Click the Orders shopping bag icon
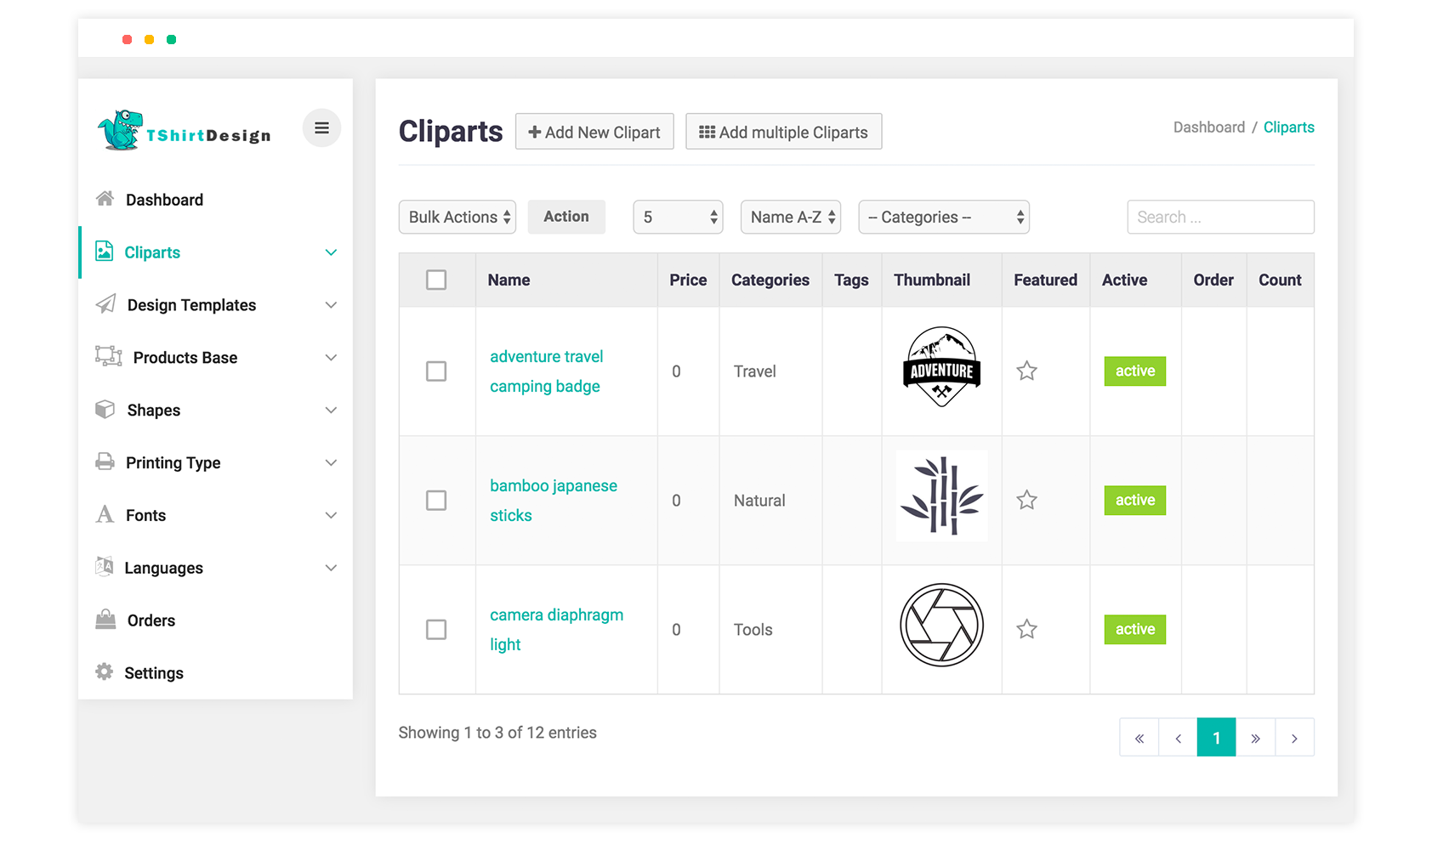 105,620
